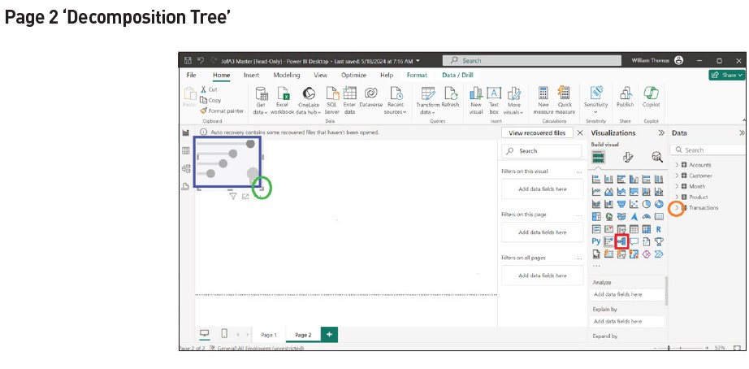
Task: Switch to Format visual pane icon
Action: tap(627, 157)
